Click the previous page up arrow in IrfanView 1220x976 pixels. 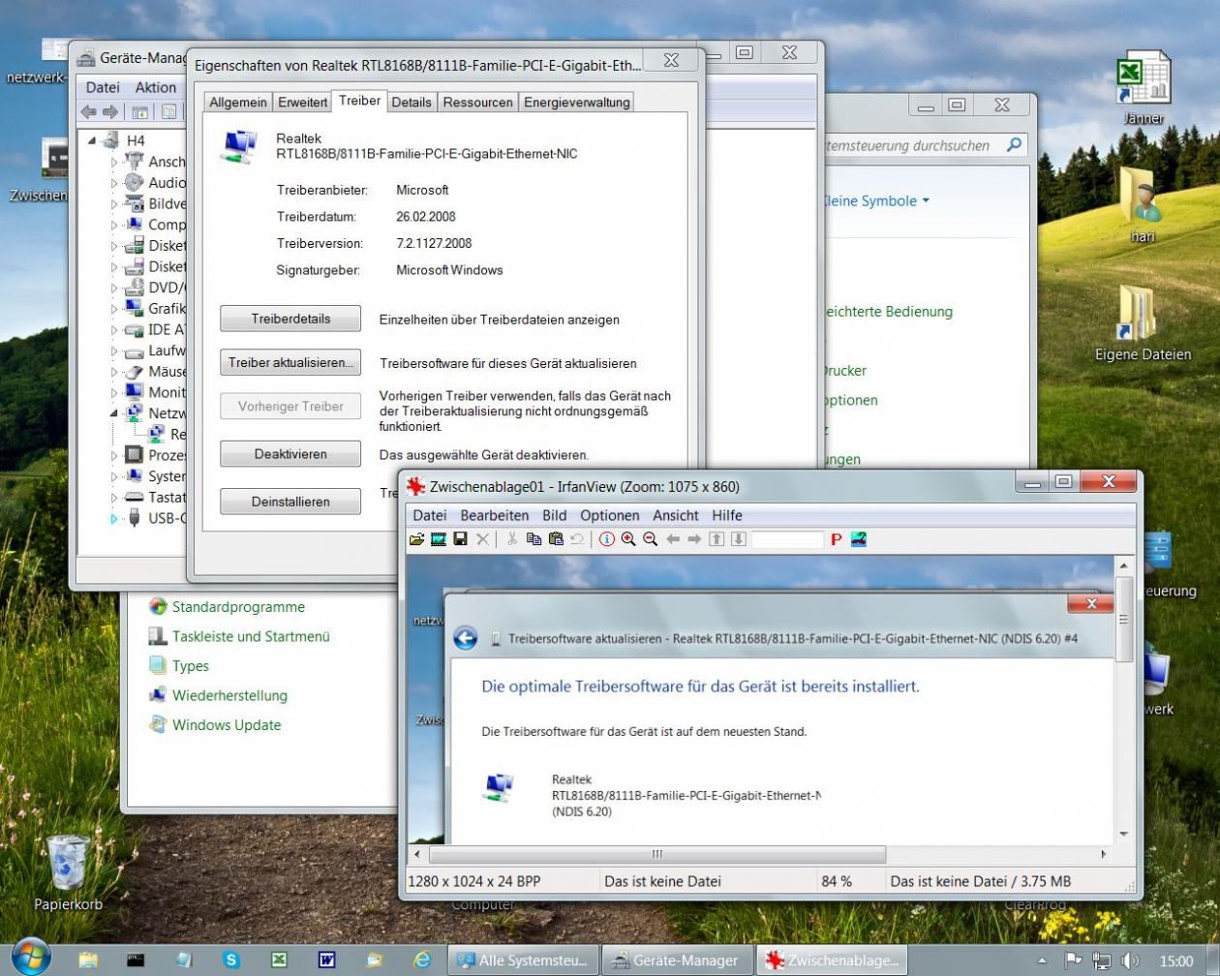(717, 539)
